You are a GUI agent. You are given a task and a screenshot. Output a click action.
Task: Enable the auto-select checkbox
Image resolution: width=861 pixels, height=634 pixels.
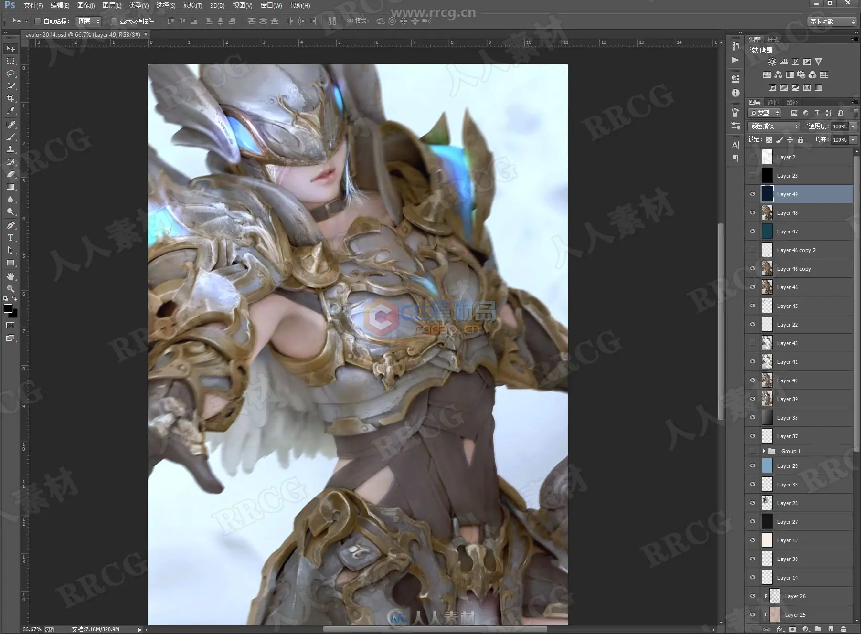38,21
